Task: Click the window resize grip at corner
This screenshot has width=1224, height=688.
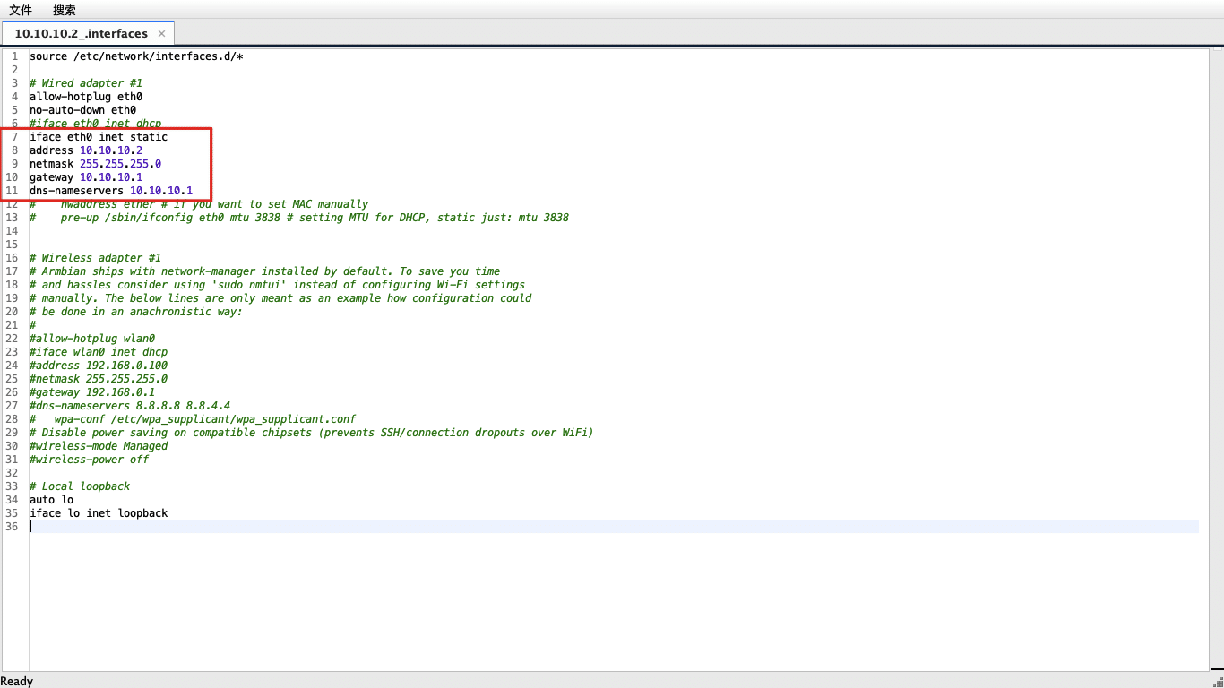Action: [1218, 682]
